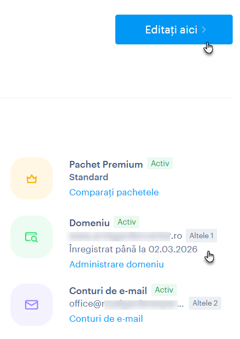The image size is (240, 339).
Task: Click the Standard package subtitle
Action: pos(89,177)
